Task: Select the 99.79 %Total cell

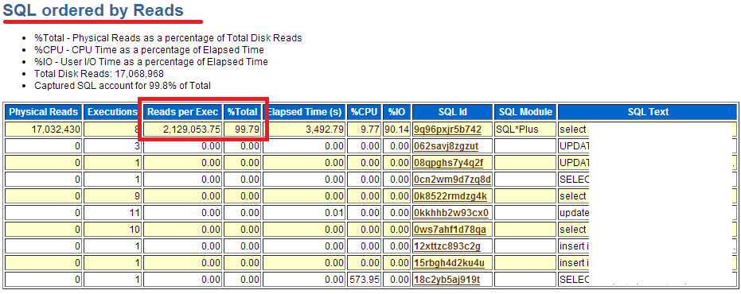Action: pos(243,130)
